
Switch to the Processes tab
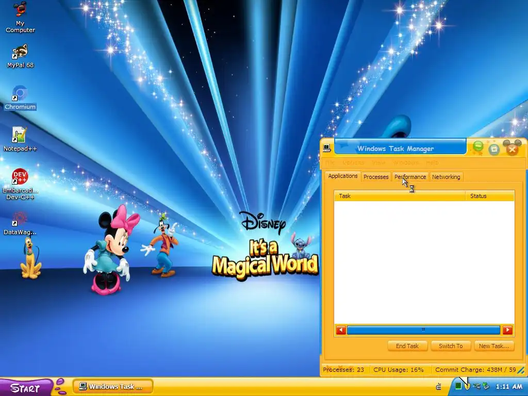[376, 177]
